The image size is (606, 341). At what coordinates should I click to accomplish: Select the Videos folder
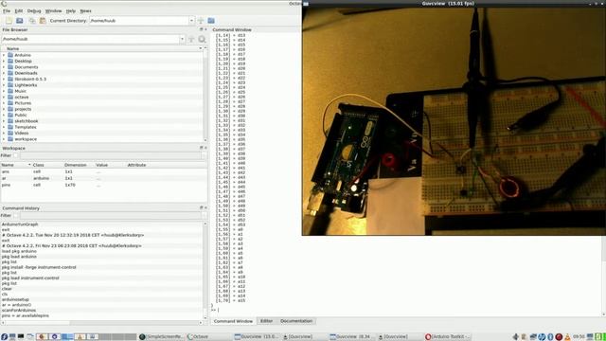pos(22,133)
